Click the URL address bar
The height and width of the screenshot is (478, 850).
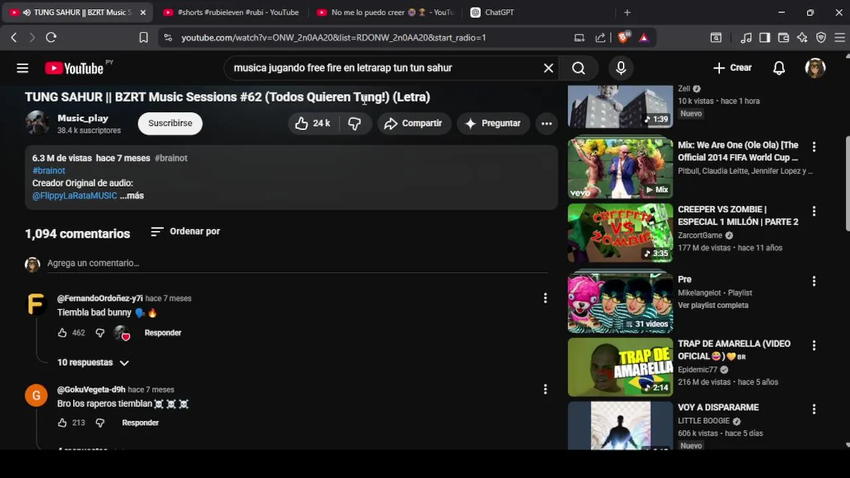pos(333,38)
